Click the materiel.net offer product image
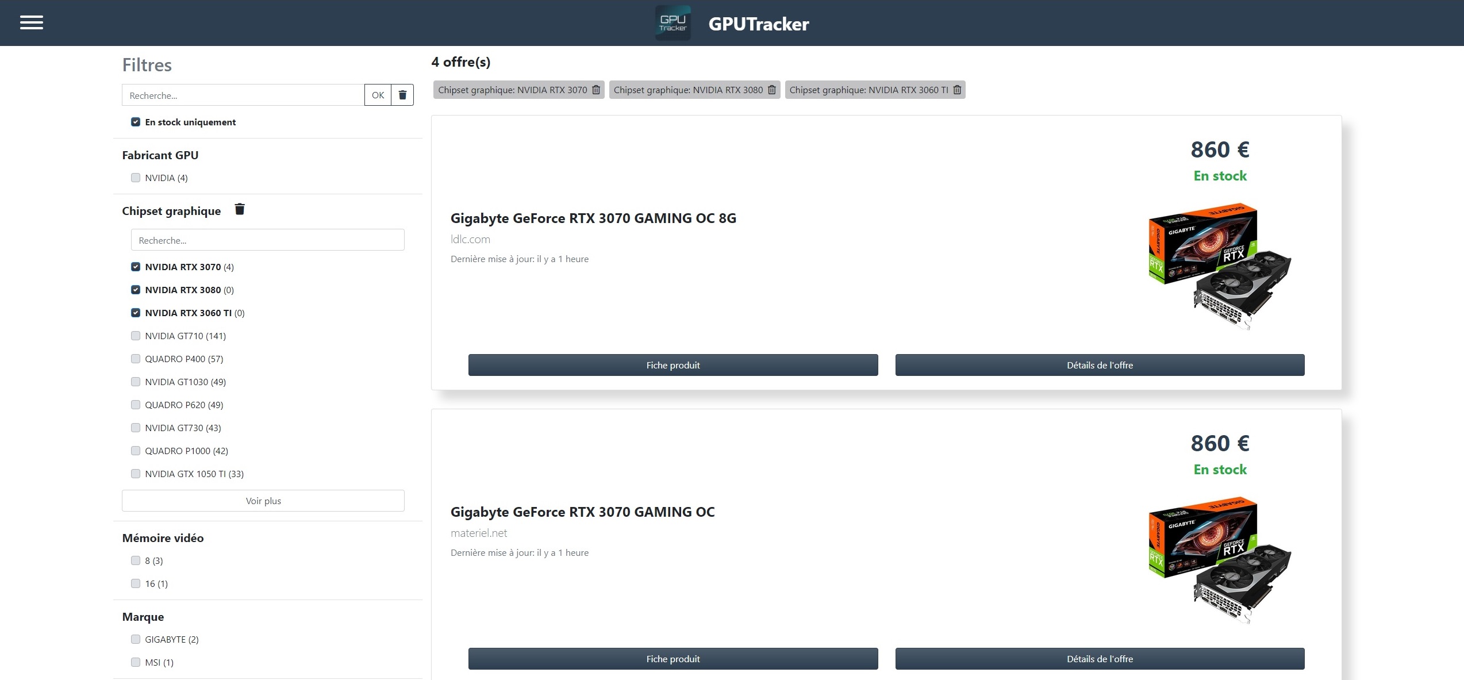The width and height of the screenshot is (1464, 680). click(1220, 560)
